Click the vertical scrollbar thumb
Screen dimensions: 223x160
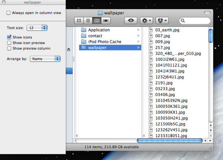coord(211,36)
